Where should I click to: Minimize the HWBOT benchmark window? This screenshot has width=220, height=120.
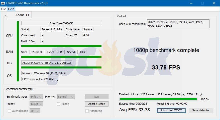191,3
